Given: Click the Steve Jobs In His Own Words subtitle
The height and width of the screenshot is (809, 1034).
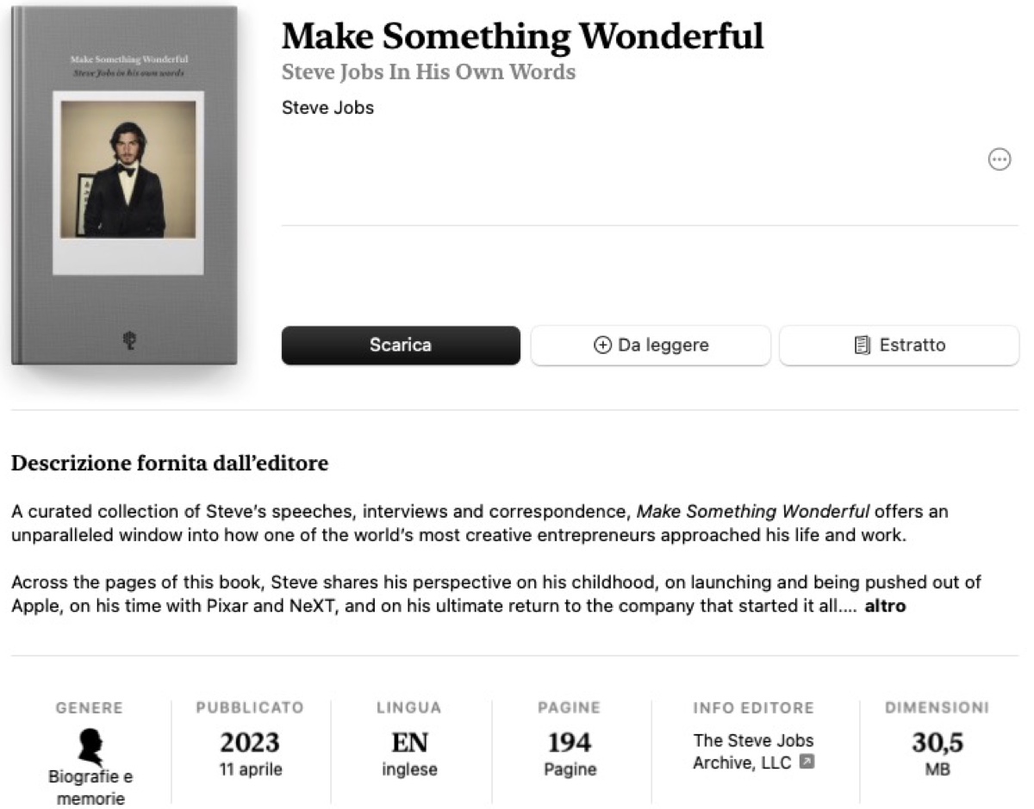Looking at the screenshot, I should click(x=428, y=72).
